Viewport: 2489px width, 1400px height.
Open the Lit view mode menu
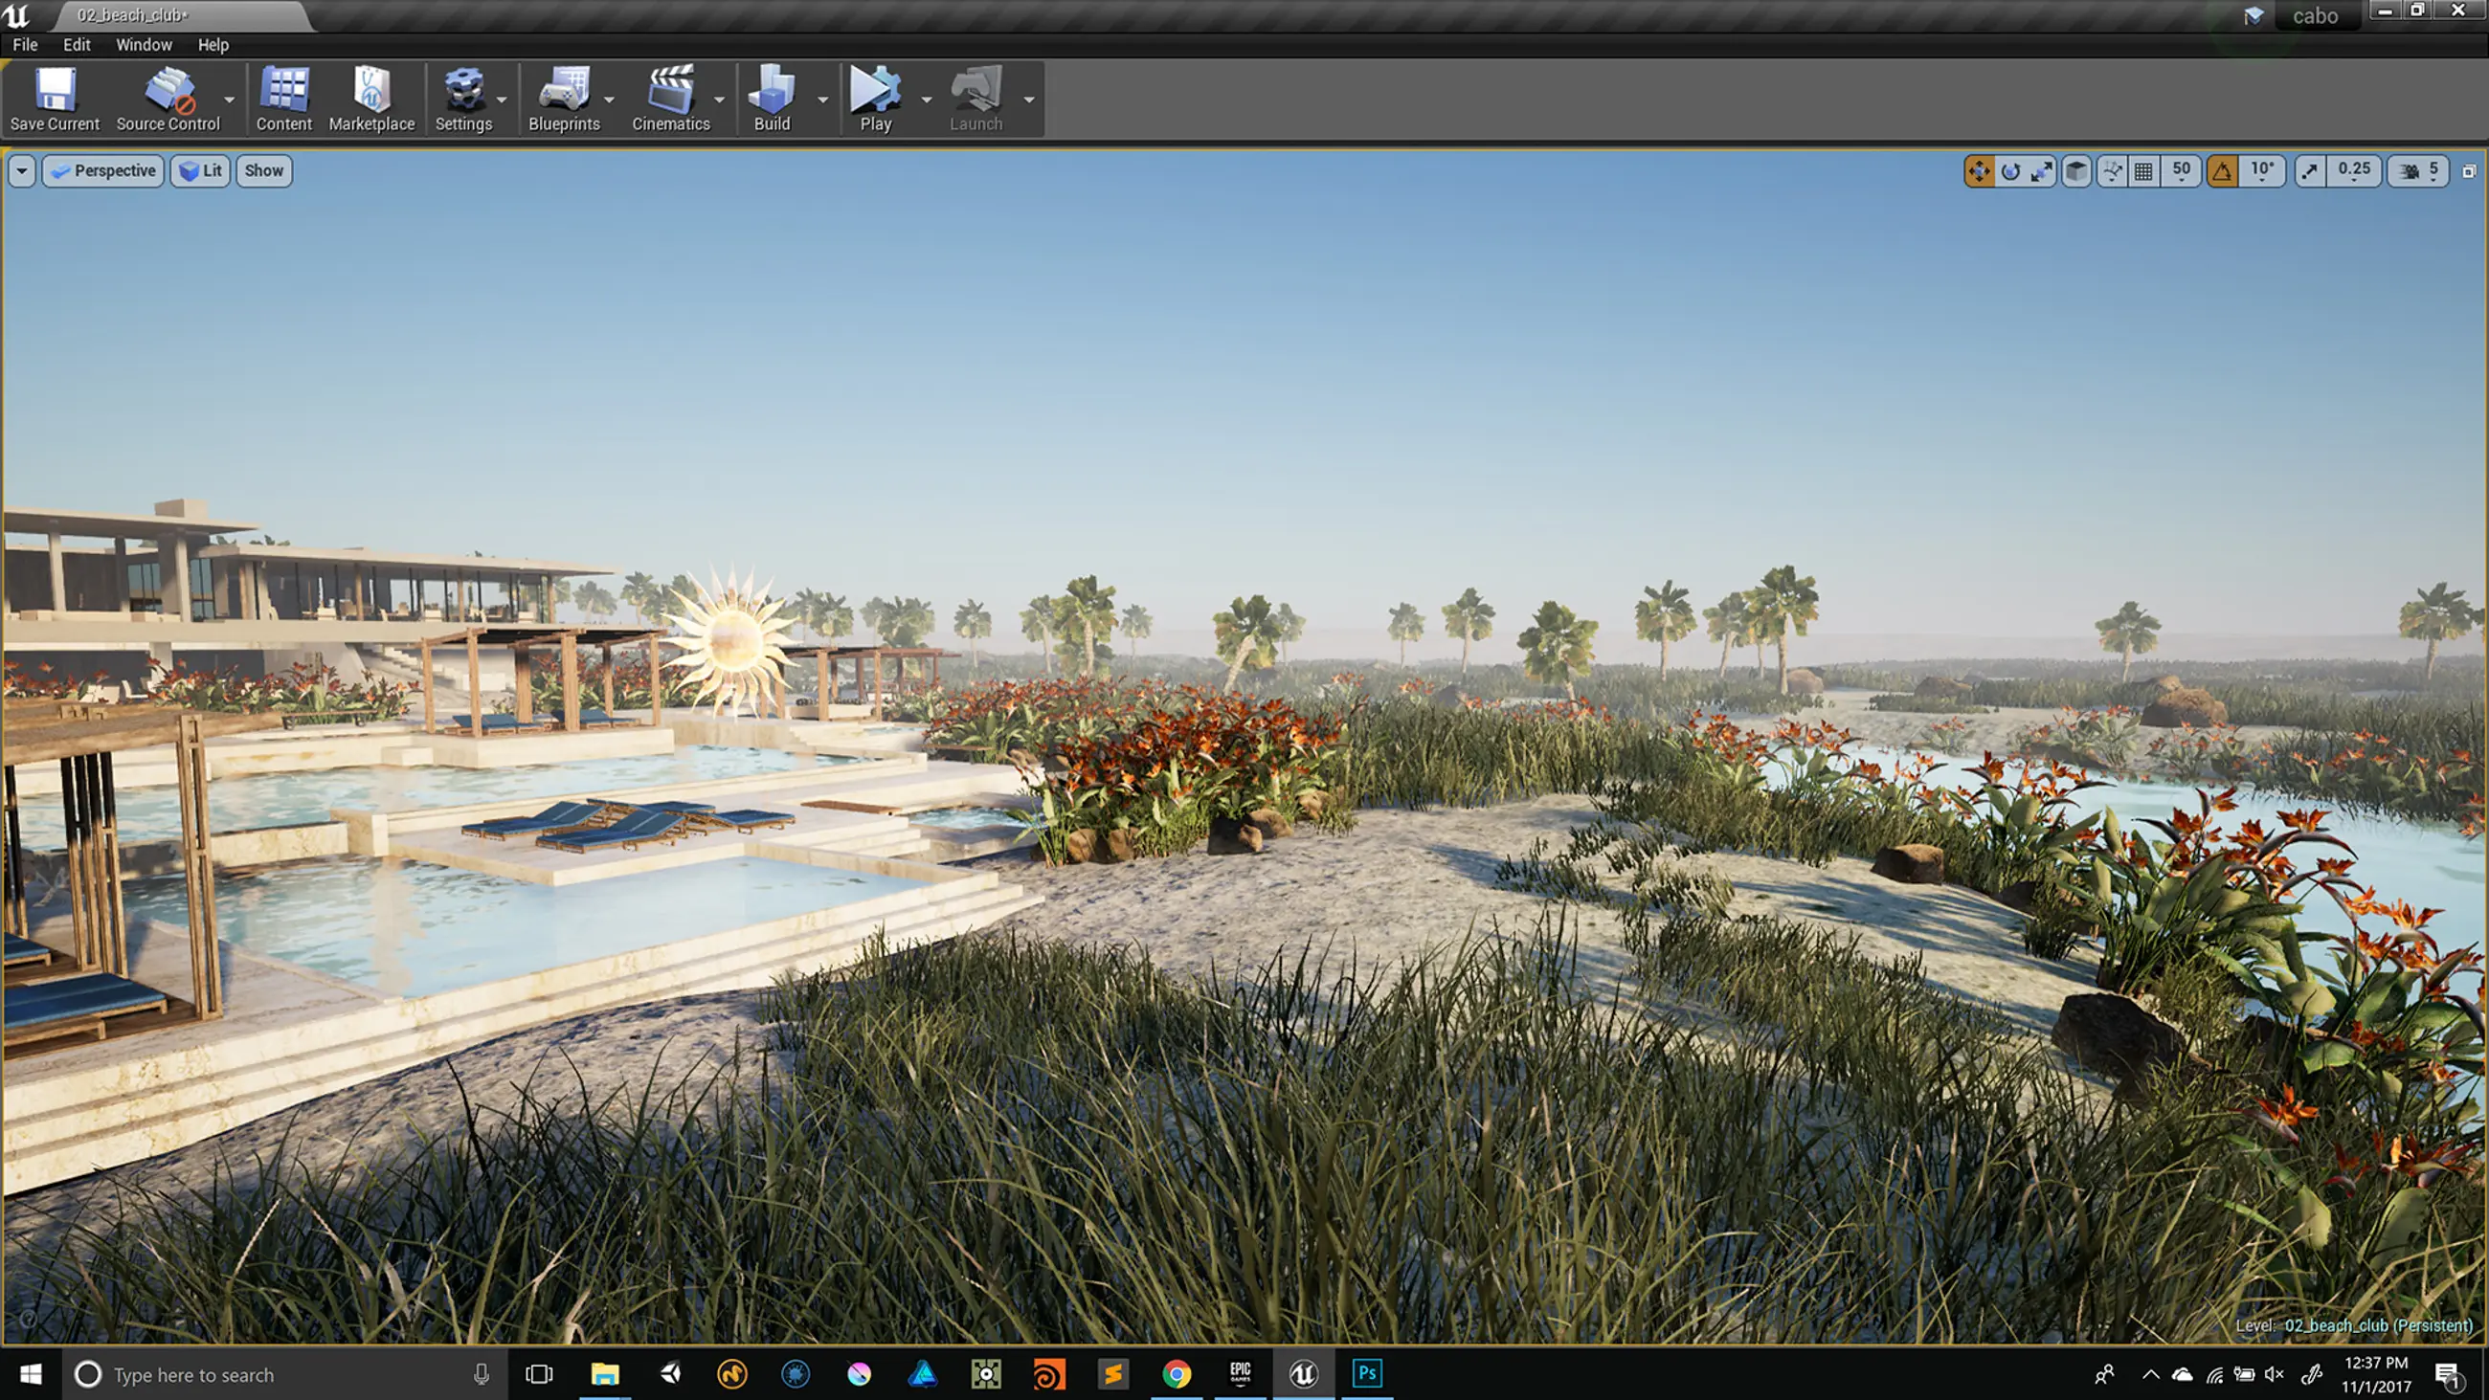tap(200, 171)
